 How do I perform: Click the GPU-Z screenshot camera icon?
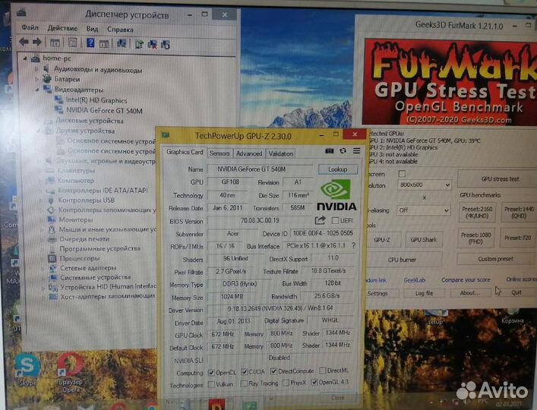click(330, 152)
